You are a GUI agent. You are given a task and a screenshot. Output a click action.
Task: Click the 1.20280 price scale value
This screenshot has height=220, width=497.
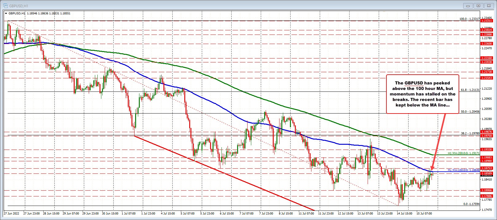[x=487, y=119]
